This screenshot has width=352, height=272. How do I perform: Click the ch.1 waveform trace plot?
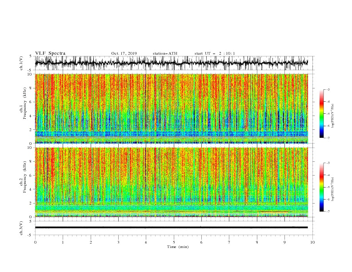pyautogui.click(x=171, y=63)
